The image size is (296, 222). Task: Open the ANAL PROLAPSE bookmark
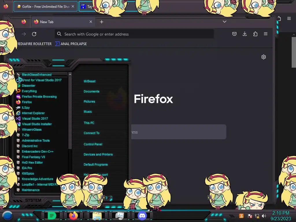[71, 44]
